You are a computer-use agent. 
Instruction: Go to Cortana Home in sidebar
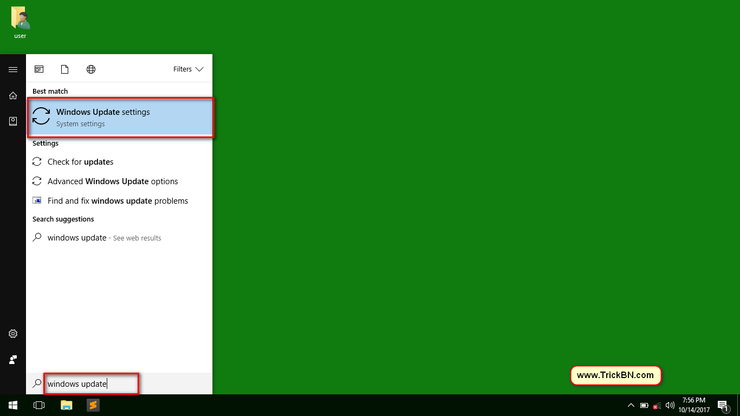tap(13, 95)
